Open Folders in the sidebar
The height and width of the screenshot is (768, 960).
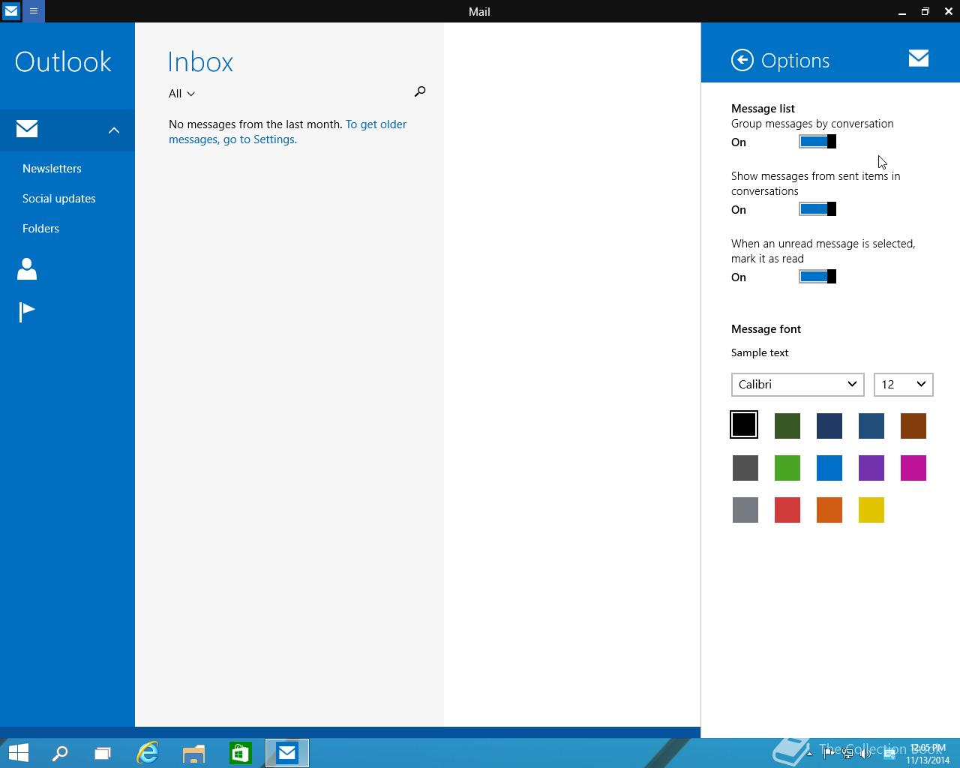[40, 228]
